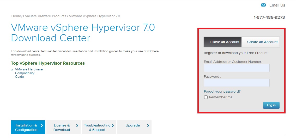Open VMware Hardware Compatibility Guide link
296x139 pixels.
click(x=29, y=73)
